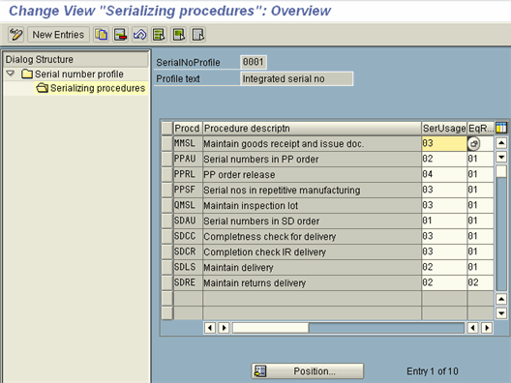Click far-right horizontal scroll right arrow
The width and height of the screenshot is (511, 383).
[x=487, y=327]
